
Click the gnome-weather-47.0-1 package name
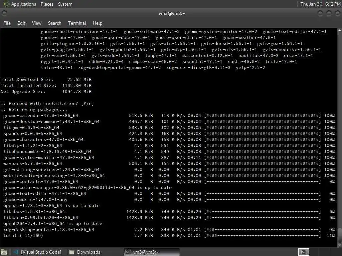click(x=249, y=37)
